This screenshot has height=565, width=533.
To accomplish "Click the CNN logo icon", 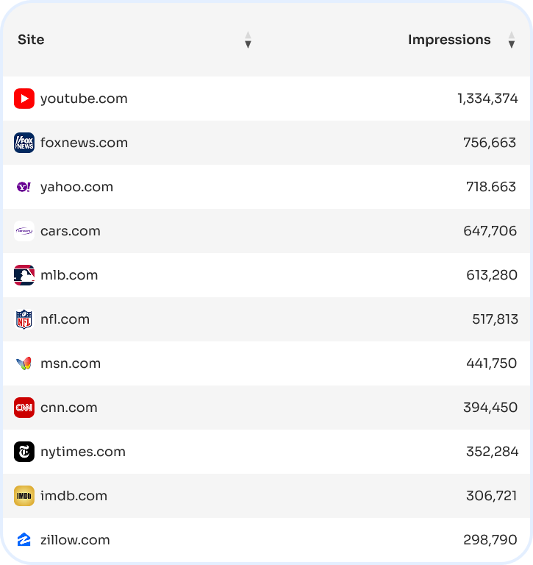I will tap(24, 408).
